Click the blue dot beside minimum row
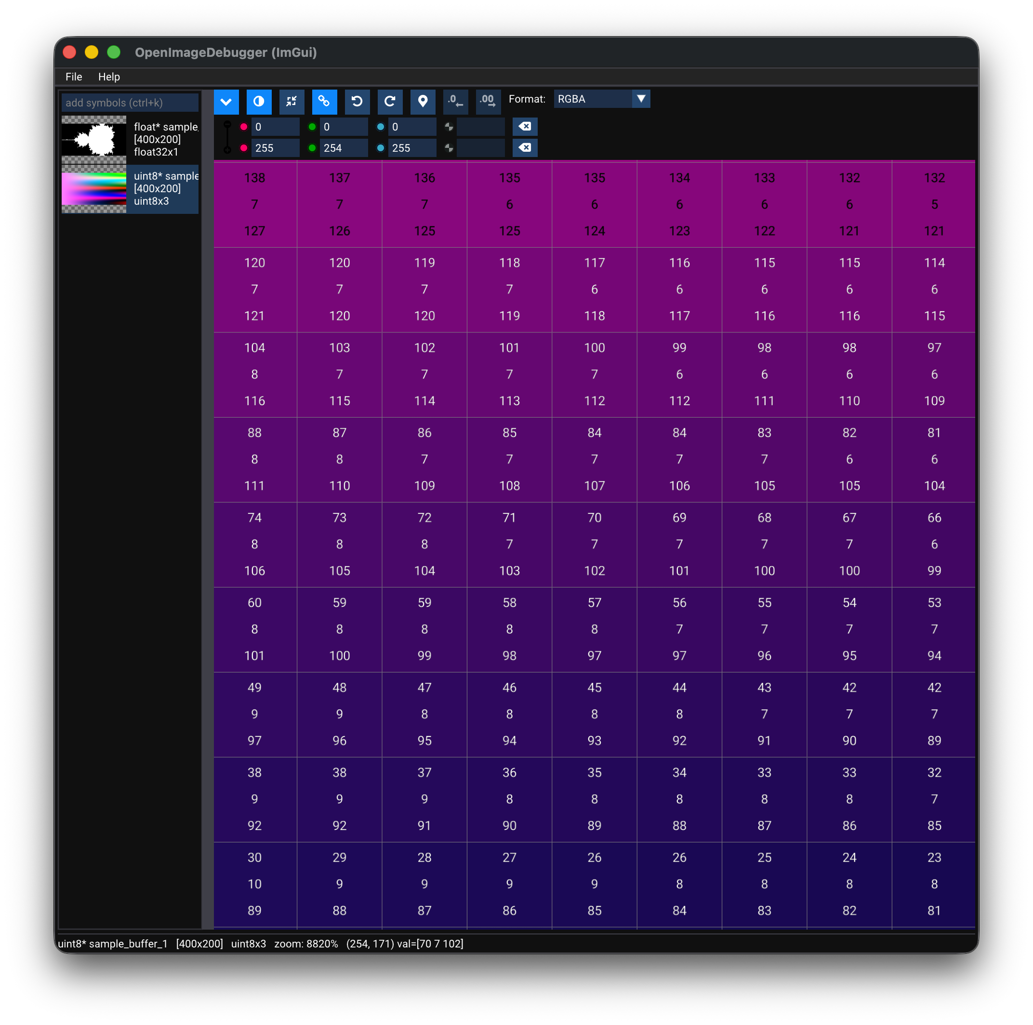This screenshot has width=1033, height=1025. (381, 127)
